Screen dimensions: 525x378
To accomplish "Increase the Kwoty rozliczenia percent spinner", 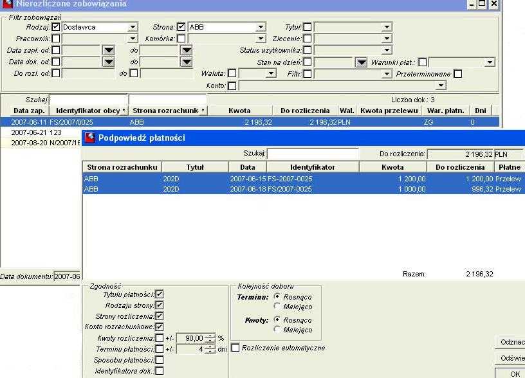I will (210, 336).
